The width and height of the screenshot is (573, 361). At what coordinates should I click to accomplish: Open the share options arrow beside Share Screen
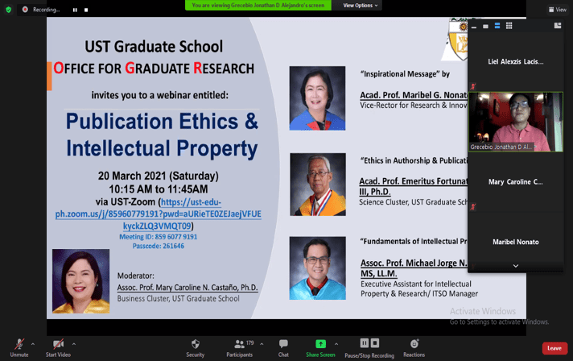point(336,344)
